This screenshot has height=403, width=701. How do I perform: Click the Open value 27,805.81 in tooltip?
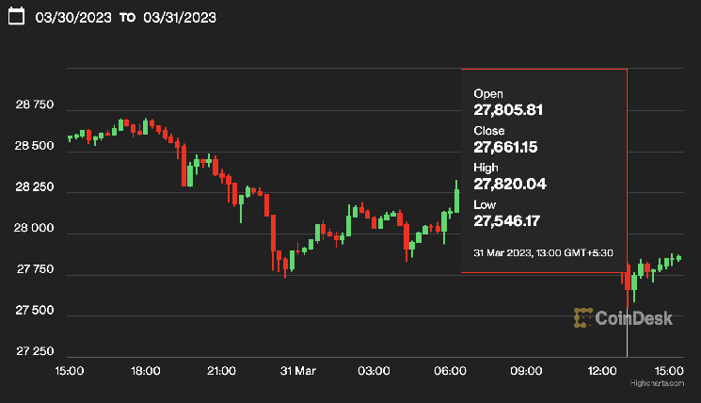(x=508, y=110)
